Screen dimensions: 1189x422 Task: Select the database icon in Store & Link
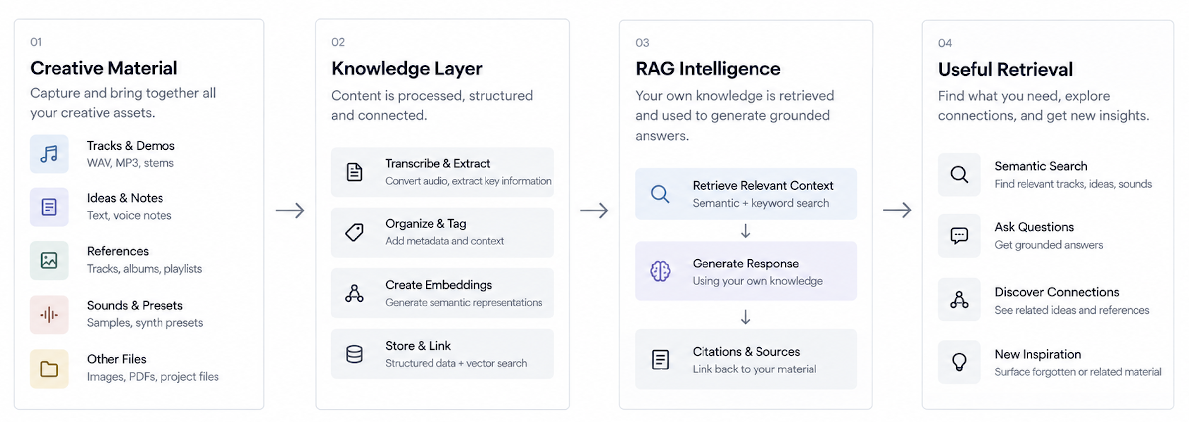click(x=354, y=354)
